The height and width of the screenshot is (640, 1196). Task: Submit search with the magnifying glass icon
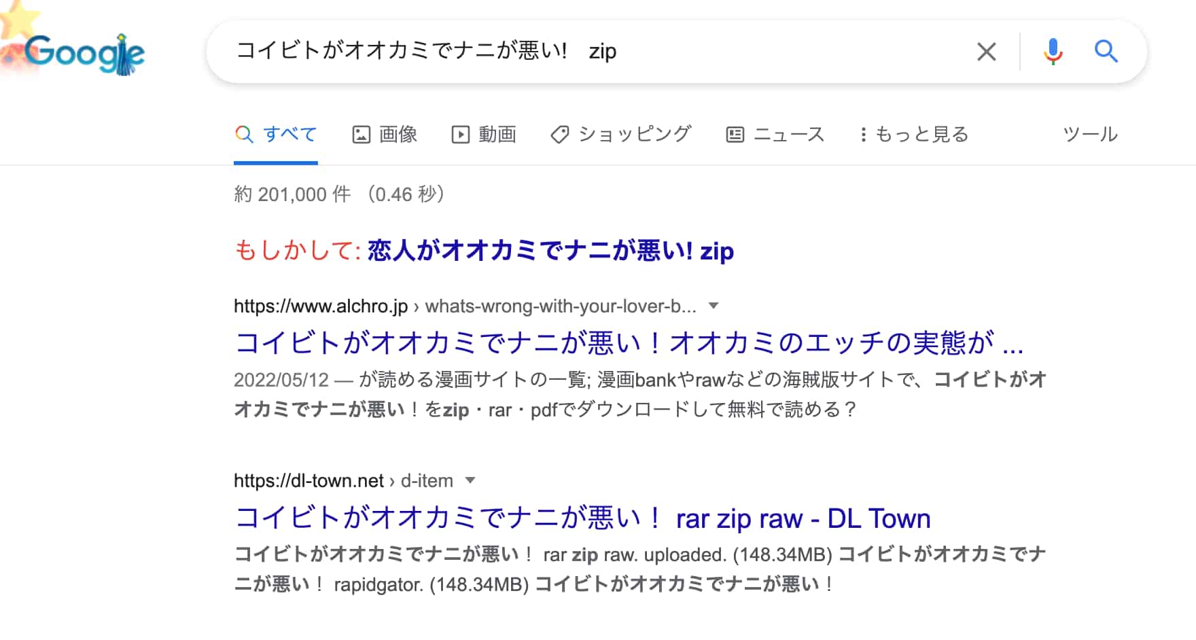point(1106,51)
